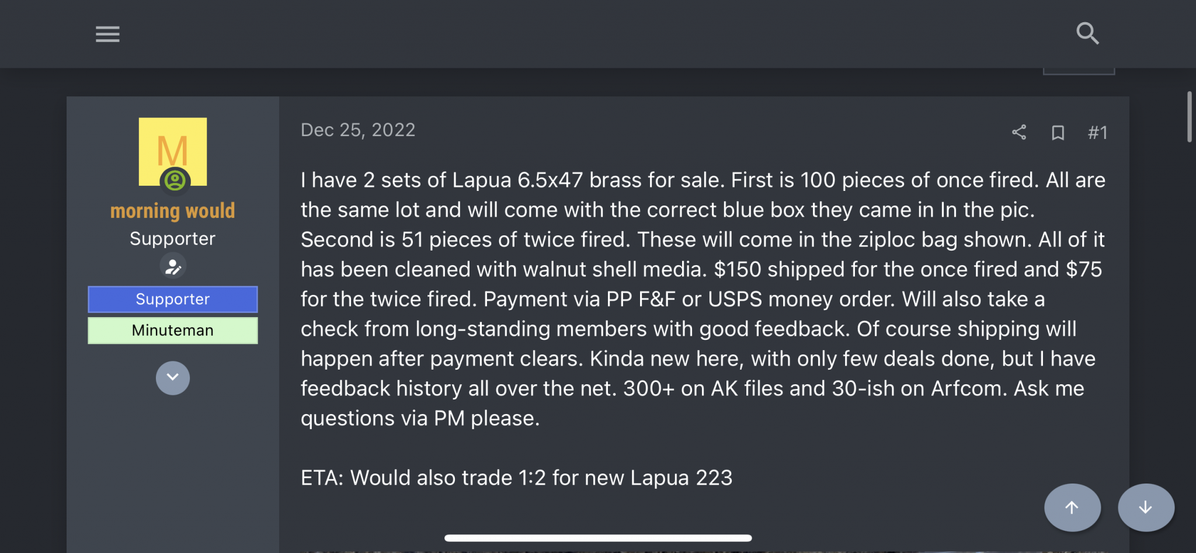Click the blue Supporter banner
Viewport: 1196px width, 553px height.
tap(173, 299)
